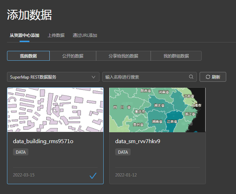Expand the SuperMap REST数据服务 dropdown arrow

tap(93, 77)
